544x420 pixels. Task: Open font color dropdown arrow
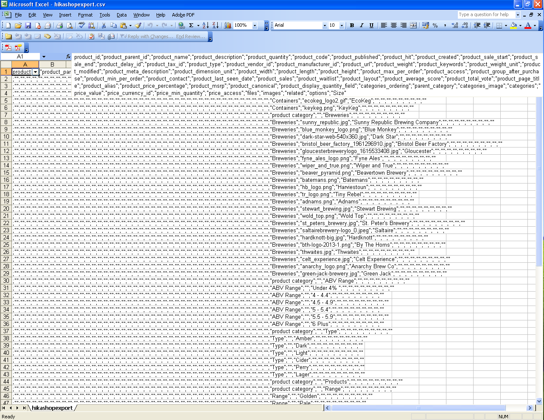coord(535,25)
